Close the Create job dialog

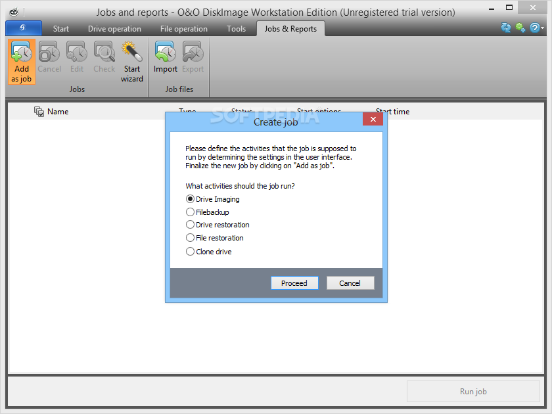point(373,120)
